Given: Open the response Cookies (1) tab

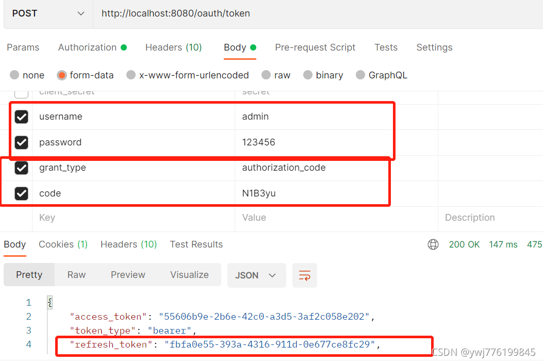Looking at the screenshot, I should [x=63, y=244].
